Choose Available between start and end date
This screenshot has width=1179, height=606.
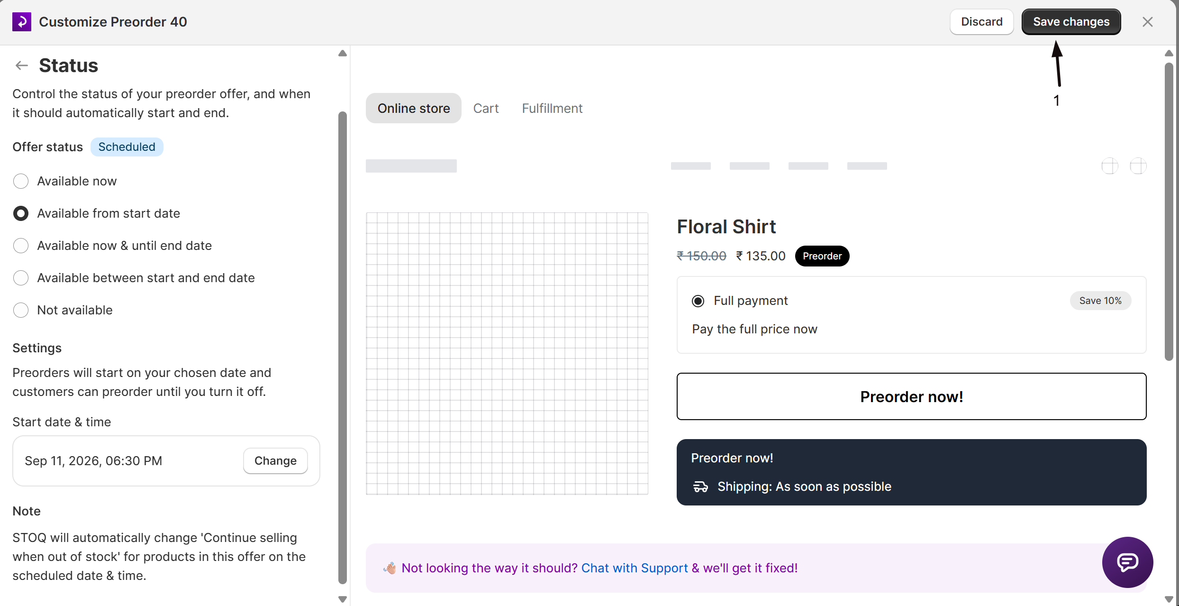click(x=21, y=278)
